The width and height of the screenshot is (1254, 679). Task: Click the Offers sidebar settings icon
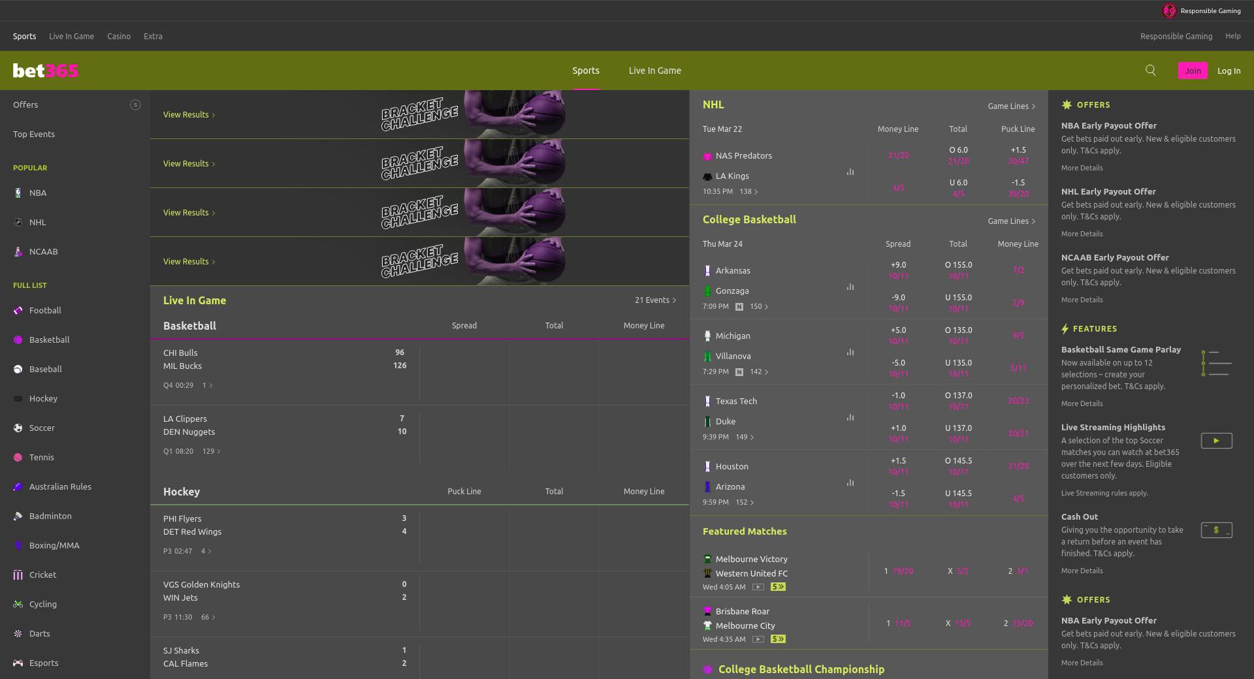pyautogui.click(x=135, y=104)
